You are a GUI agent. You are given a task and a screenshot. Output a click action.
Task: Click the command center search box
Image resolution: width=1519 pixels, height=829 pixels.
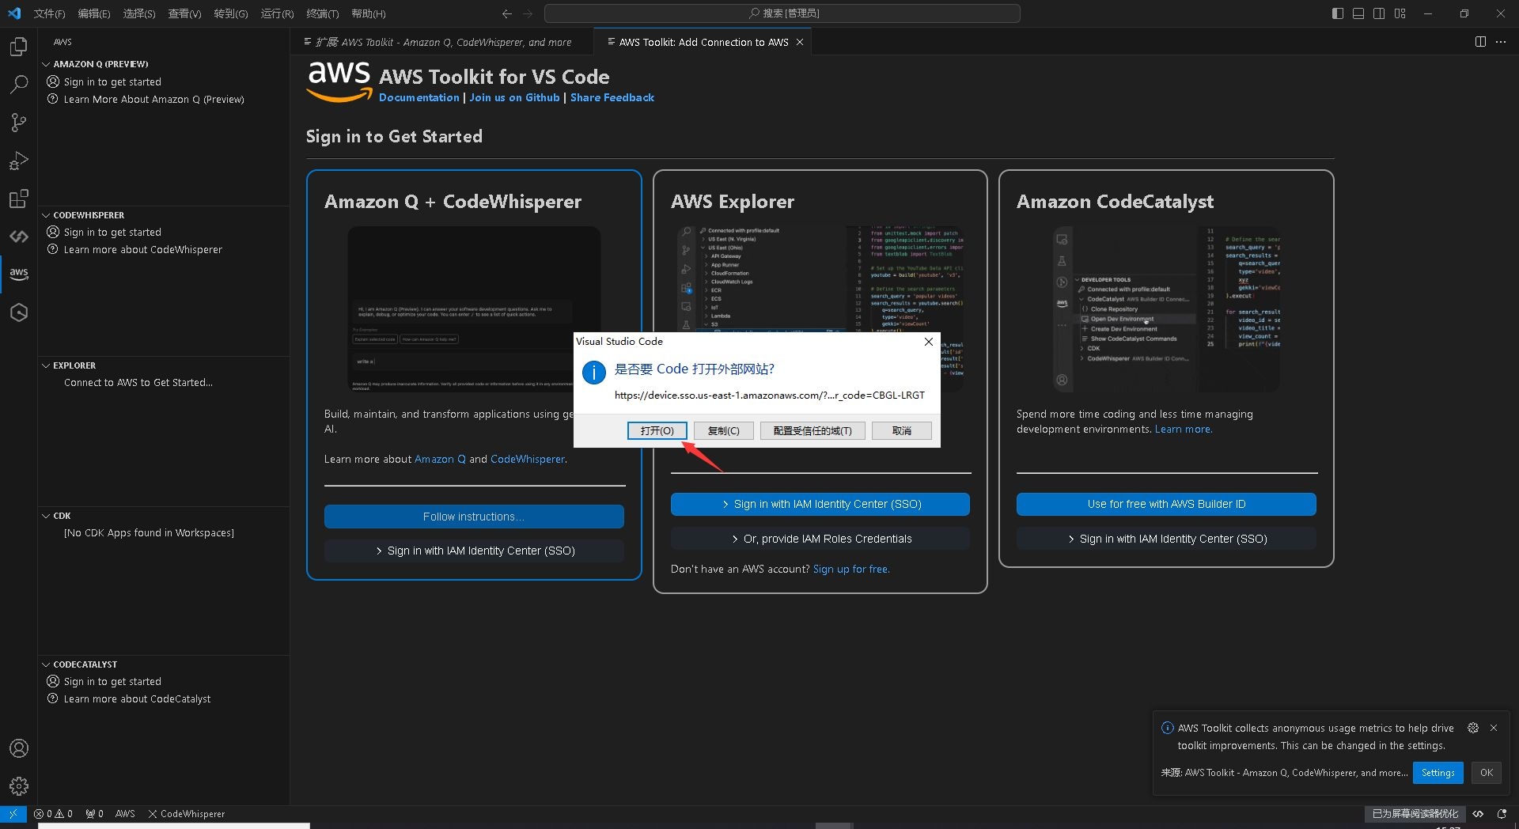point(782,13)
